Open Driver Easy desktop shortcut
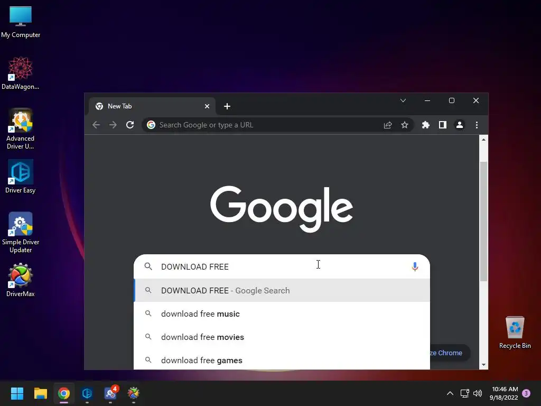The height and width of the screenshot is (406, 541). click(x=21, y=177)
